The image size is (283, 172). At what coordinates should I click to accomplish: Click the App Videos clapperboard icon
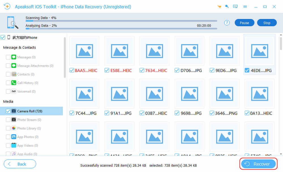(14, 145)
